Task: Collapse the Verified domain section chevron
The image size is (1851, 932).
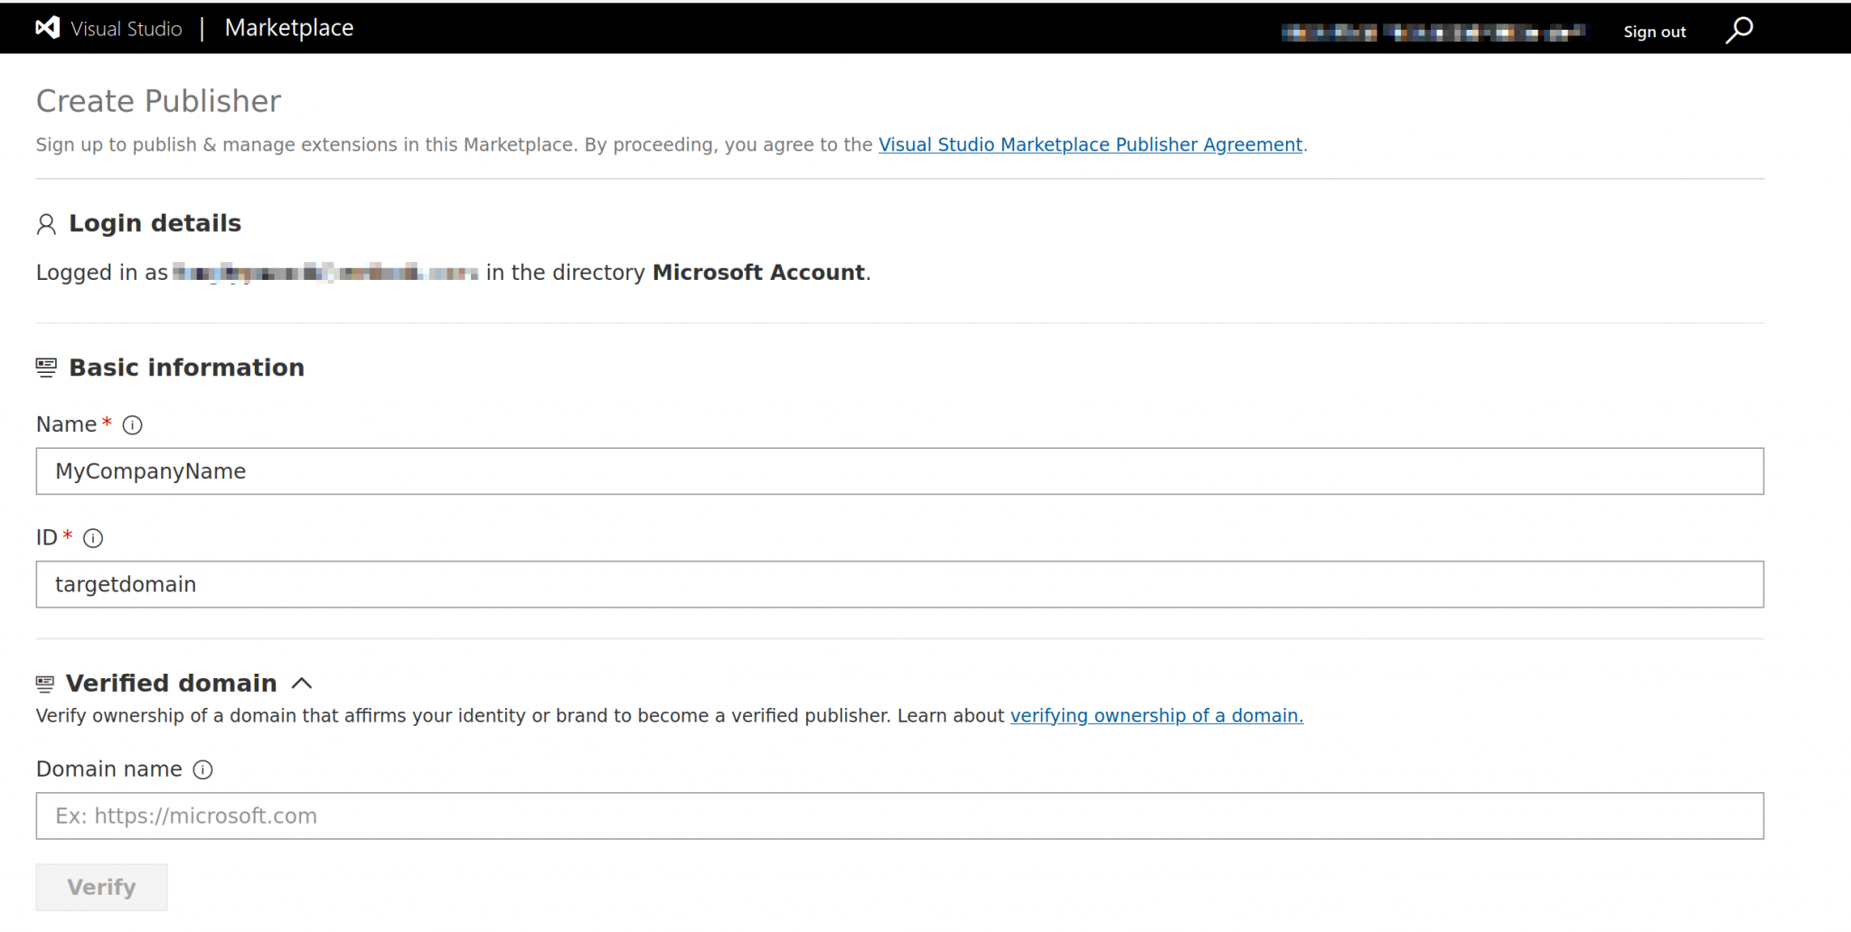Action: pos(304,683)
